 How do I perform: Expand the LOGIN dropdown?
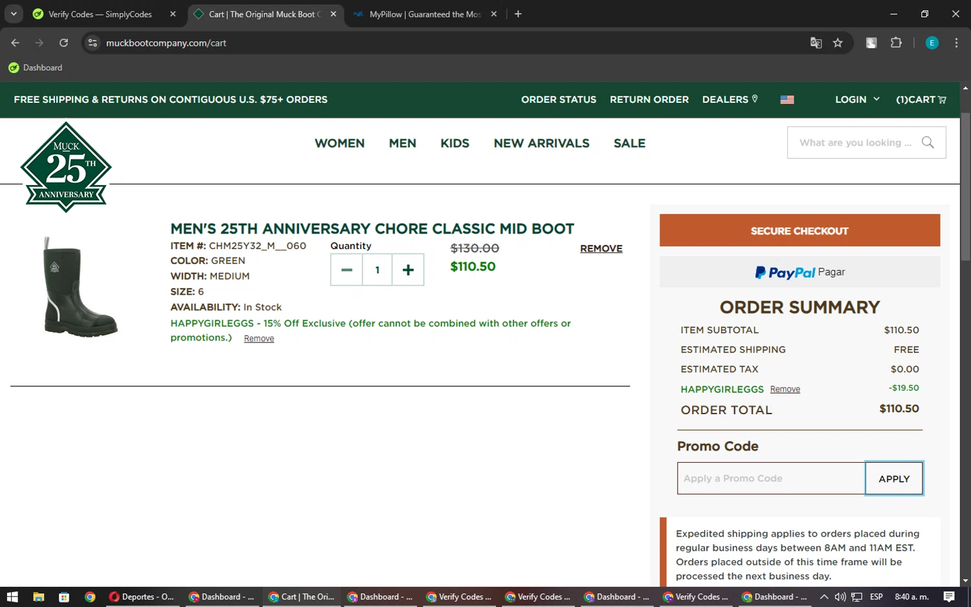pos(857,100)
